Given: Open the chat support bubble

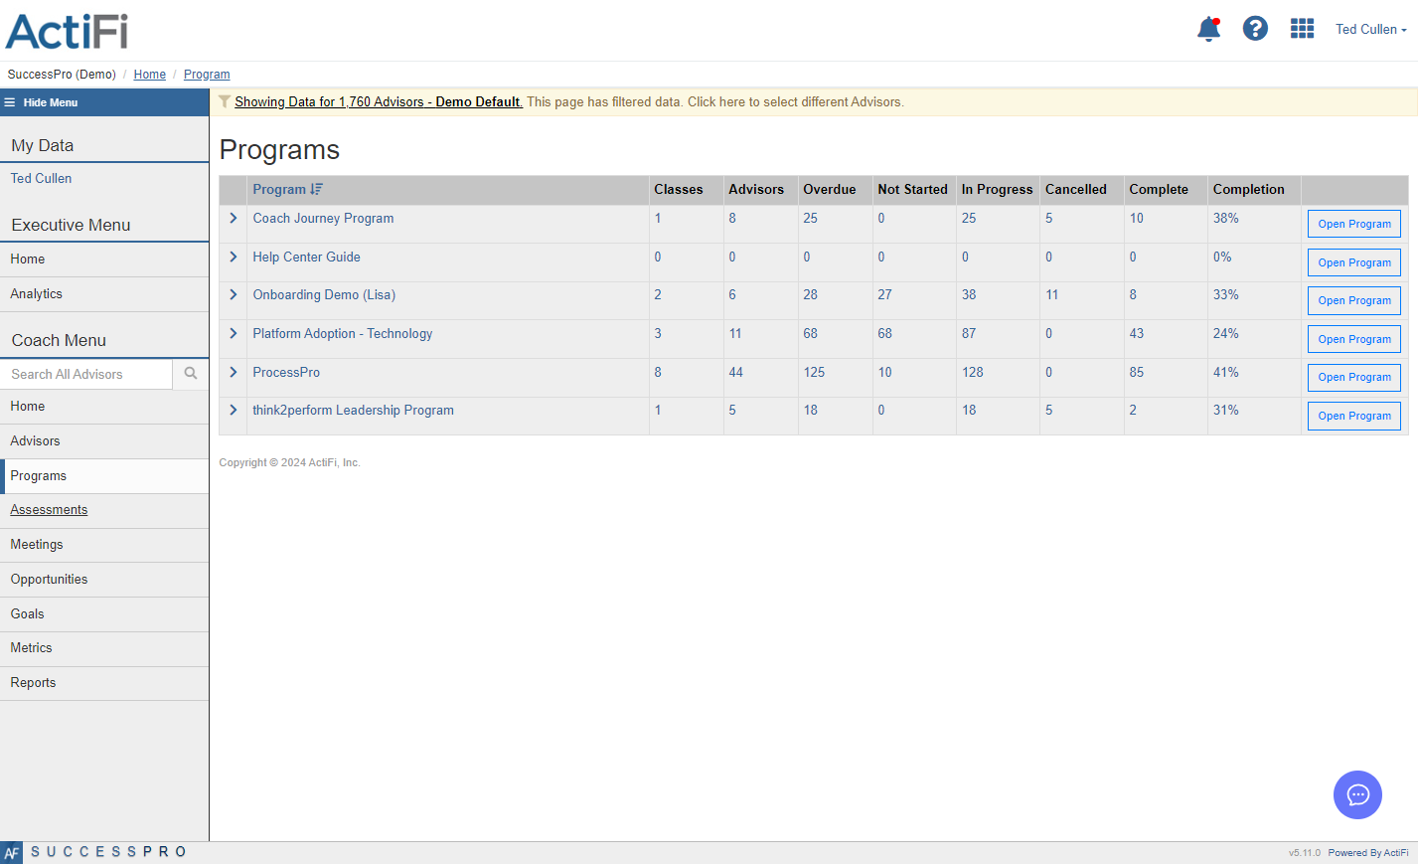Looking at the screenshot, I should pos(1357,794).
